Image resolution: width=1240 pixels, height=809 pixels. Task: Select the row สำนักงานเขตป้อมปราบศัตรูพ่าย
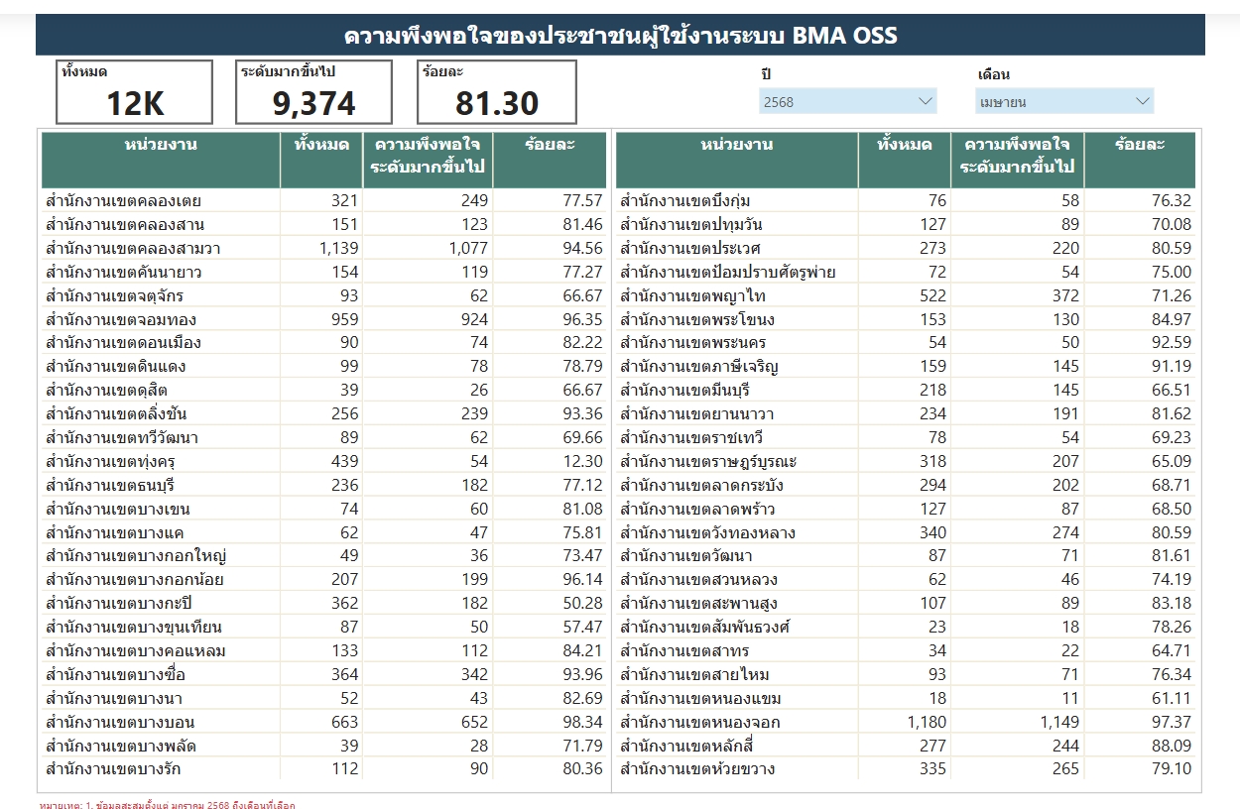coord(906,272)
